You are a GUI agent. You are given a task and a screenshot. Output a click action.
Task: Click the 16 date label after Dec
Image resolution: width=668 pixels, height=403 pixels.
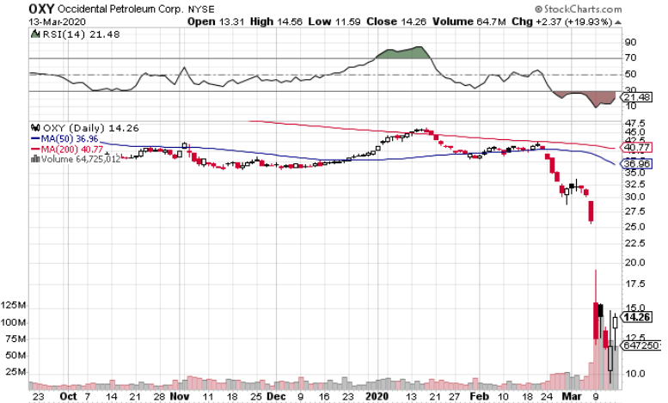click(324, 397)
